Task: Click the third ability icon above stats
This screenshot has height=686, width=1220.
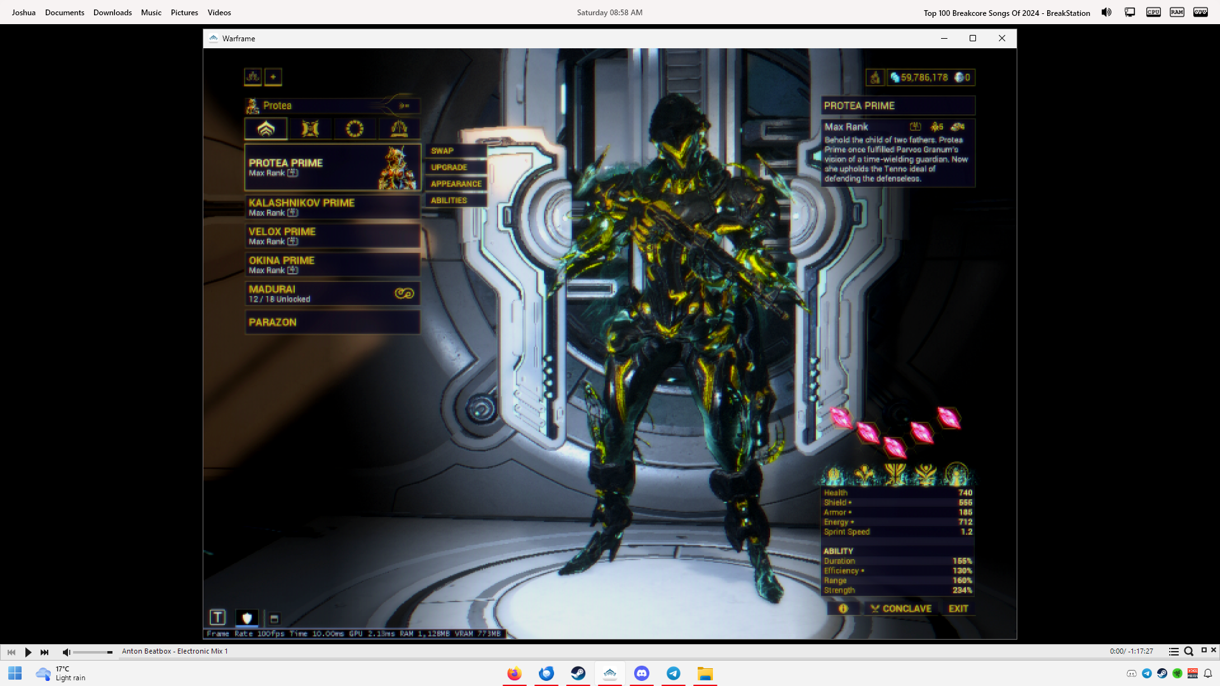Action: pos(895,474)
